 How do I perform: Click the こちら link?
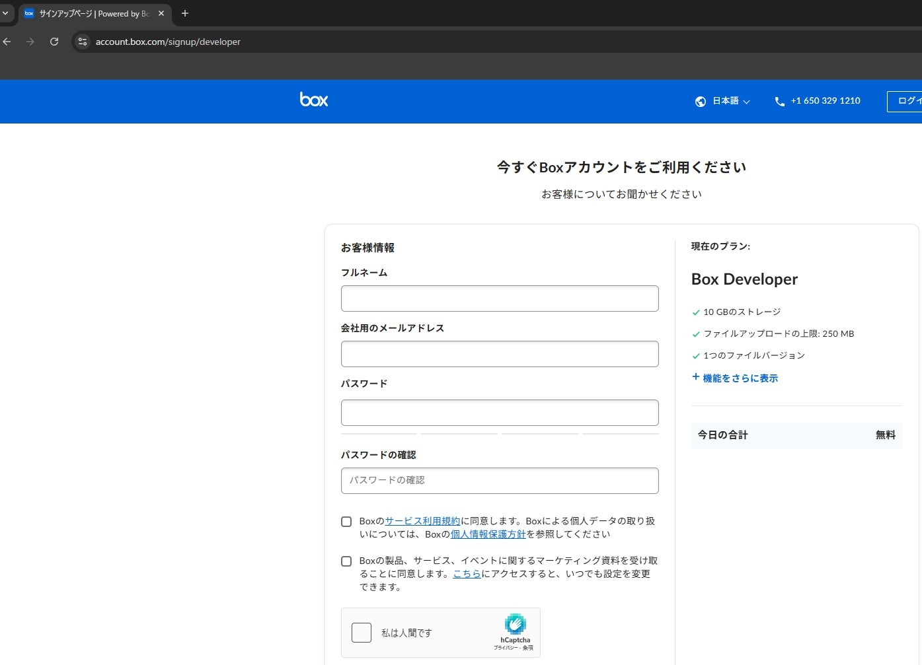pos(467,574)
